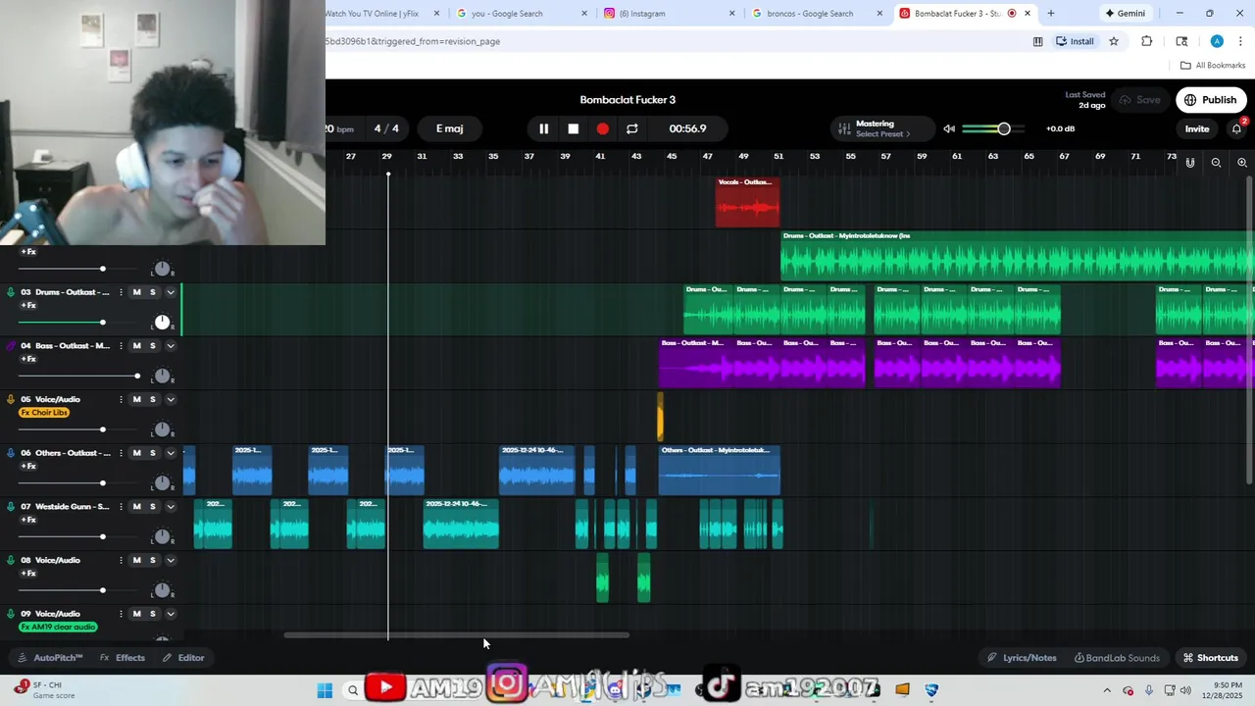This screenshot has height=706, width=1255.
Task: Expand track 07 Westside Gunn chevron
Action: point(171,506)
